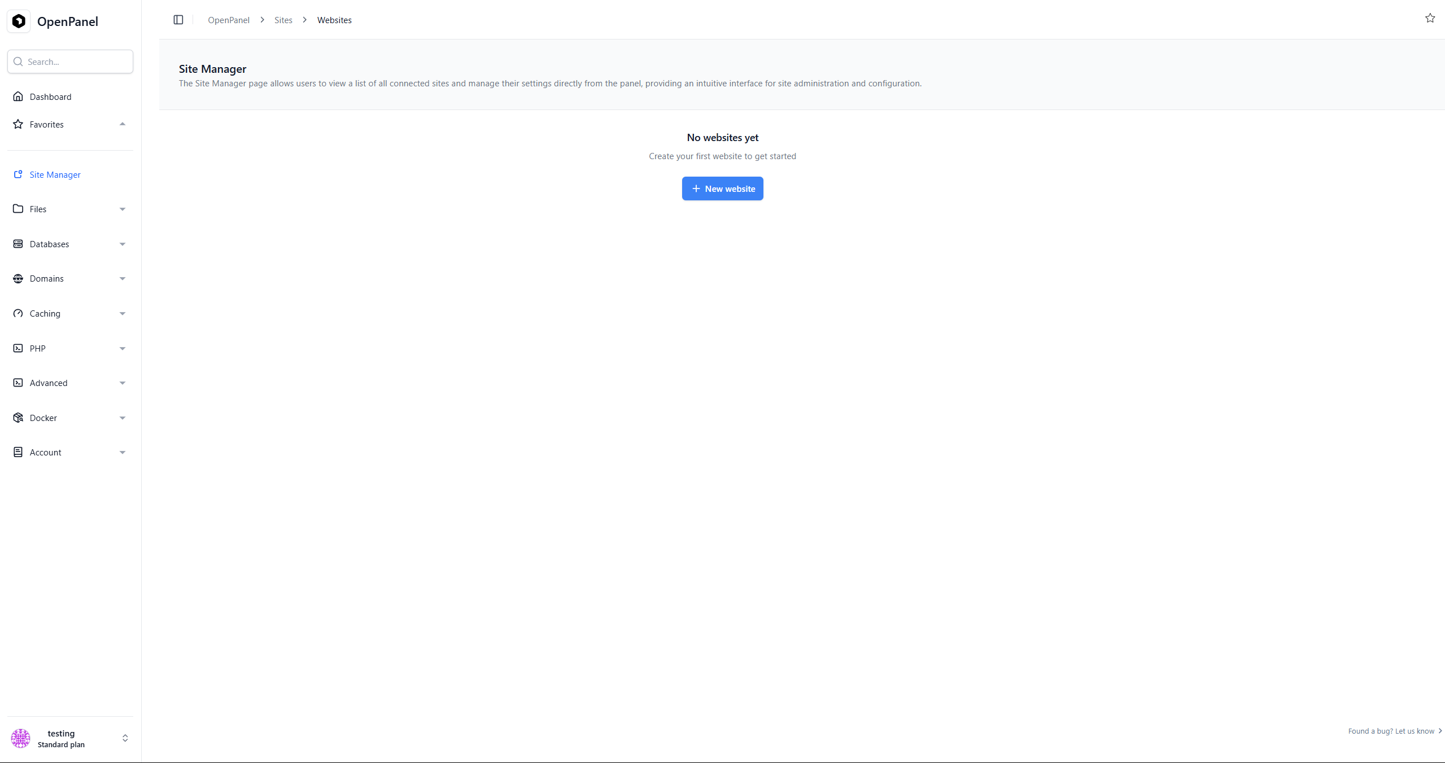This screenshot has width=1445, height=763.
Task: Click the Files folder icon
Action: [x=18, y=209]
